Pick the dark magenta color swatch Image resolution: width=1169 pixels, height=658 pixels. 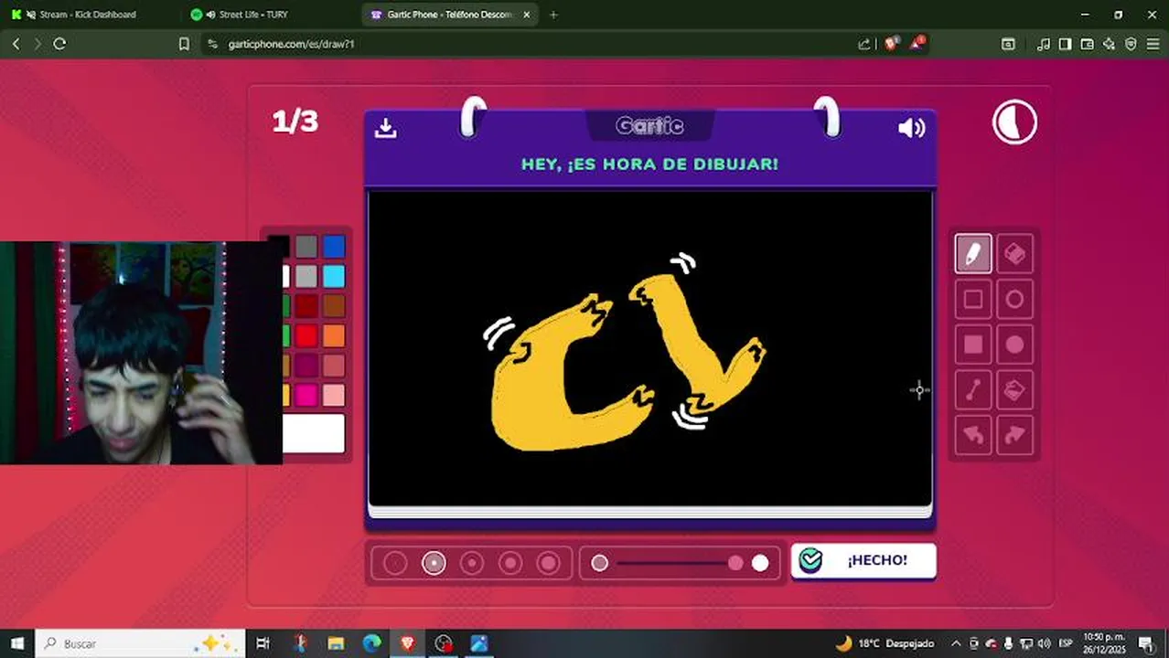pyautogui.click(x=306, y=366)
